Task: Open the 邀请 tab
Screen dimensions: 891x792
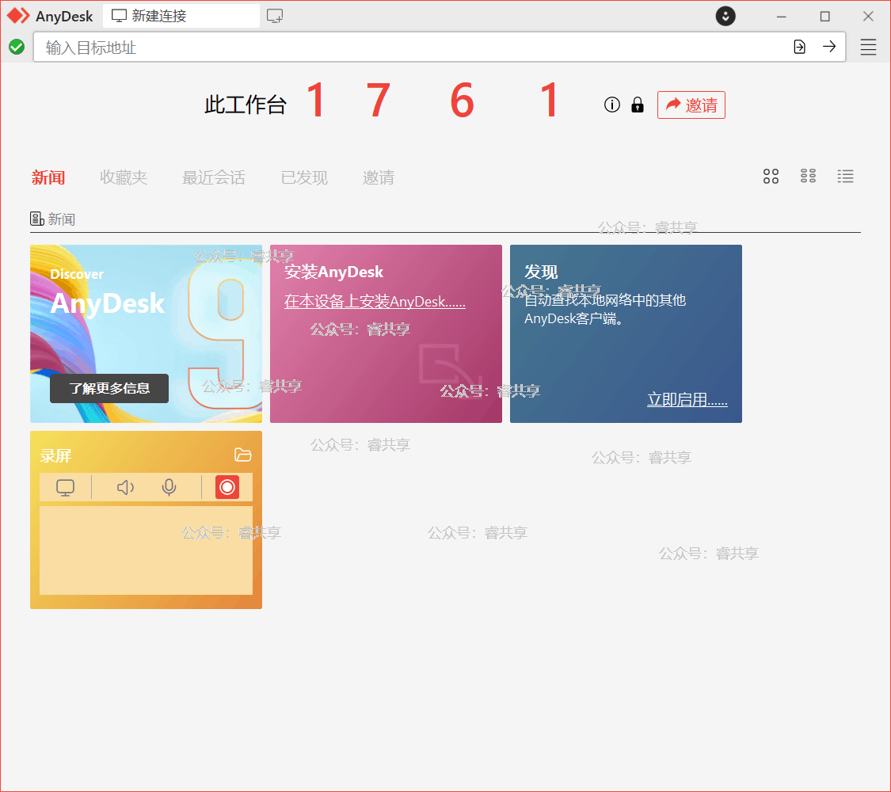Action: (378, 177)
